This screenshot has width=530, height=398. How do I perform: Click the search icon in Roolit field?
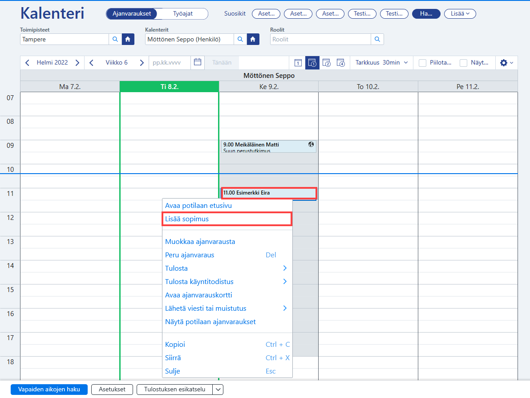tap(377, 39)
